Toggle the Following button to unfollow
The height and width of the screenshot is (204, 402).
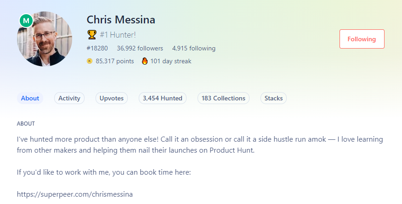(362, 39)
